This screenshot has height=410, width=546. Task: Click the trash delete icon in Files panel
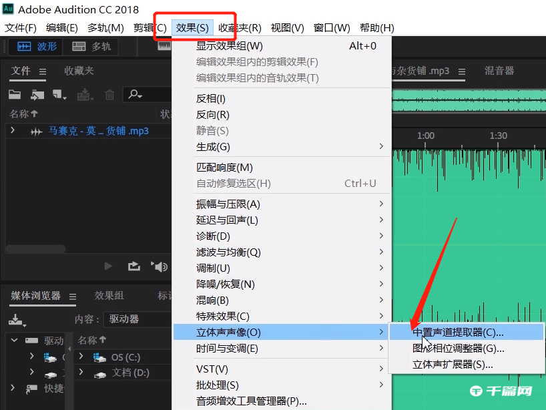[x=109, y=95]
